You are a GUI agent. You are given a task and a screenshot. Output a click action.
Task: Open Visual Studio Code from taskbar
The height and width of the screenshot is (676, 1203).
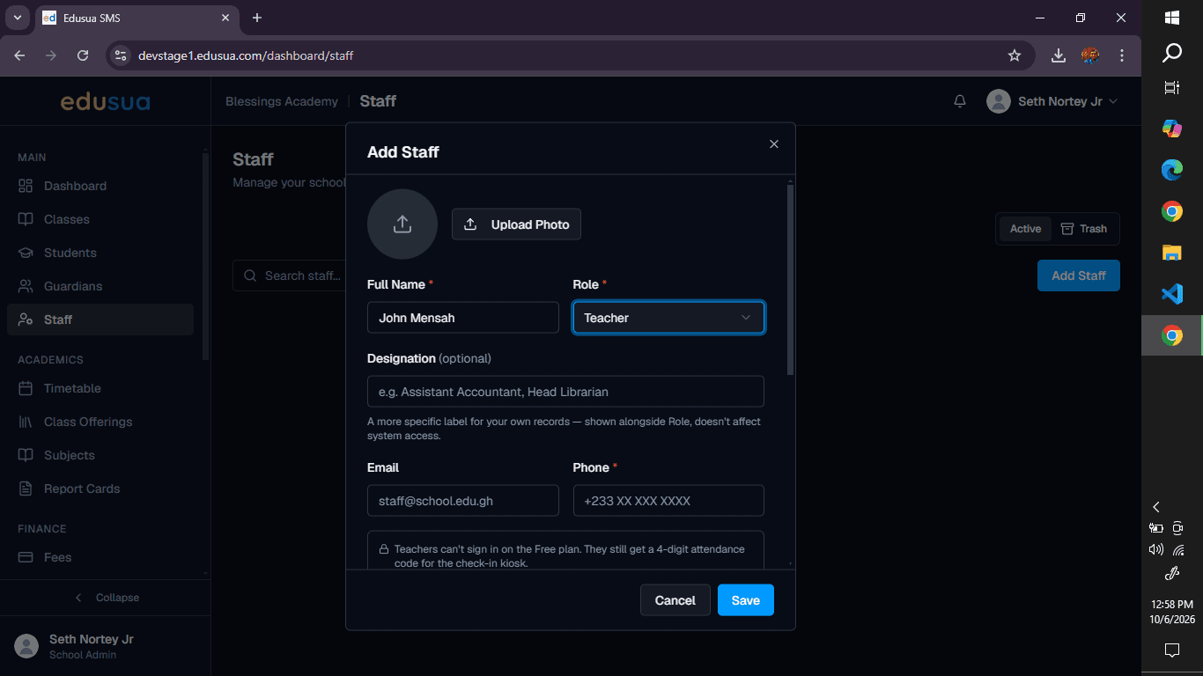pos(1171,294)
